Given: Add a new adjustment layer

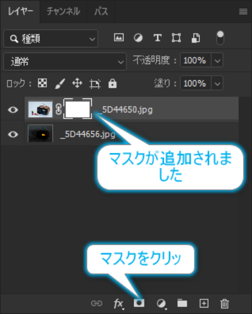Looking at the screenshot, I should pyautogui.click(x=161, y=304).
